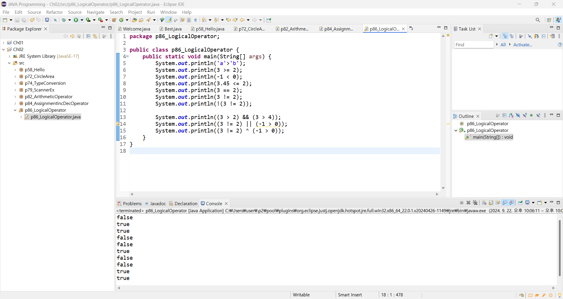Click the All link in Task List
This screenshot has height=299, width=563.
tap(503, 45)
